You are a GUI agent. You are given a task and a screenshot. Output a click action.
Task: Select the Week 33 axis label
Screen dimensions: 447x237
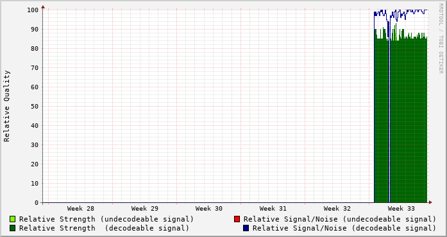[401, 209]
